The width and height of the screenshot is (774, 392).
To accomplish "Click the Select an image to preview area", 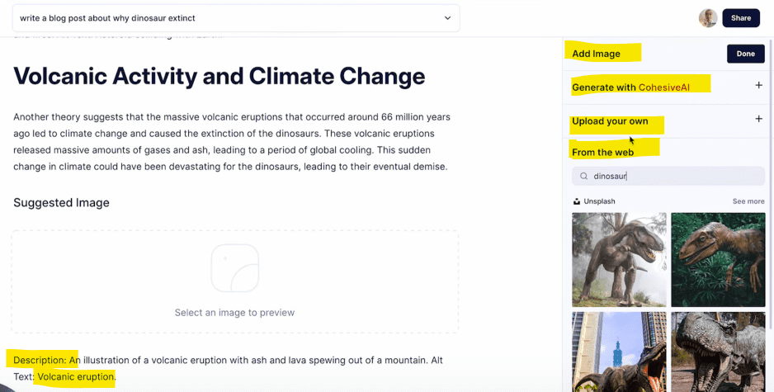I will point(235,281).
